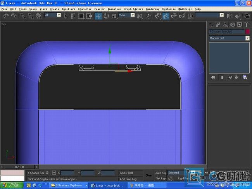Click the Use Pivot Point Center button
This screenshot has height=189, width=252.
coord(139,16)
